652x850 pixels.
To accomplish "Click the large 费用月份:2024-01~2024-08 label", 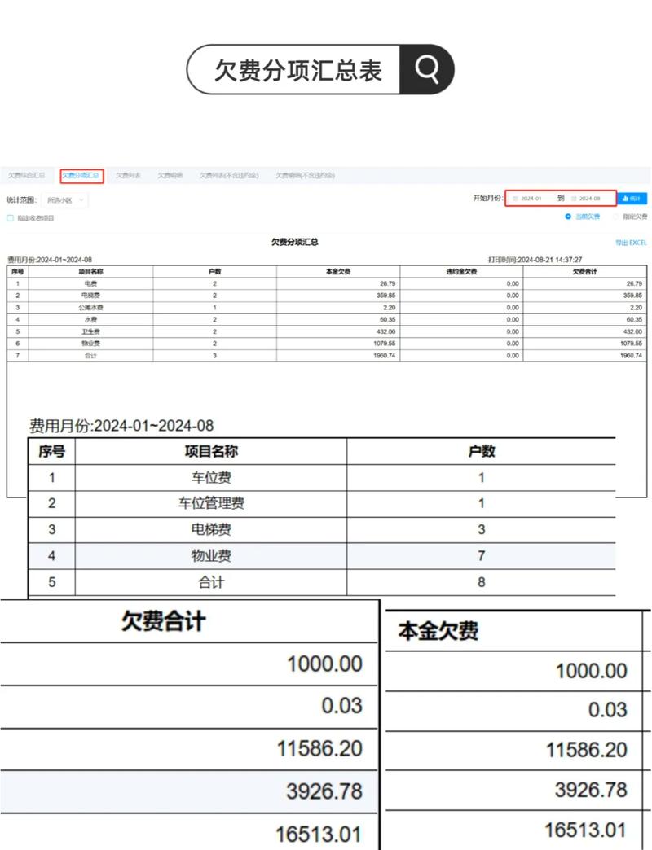I will (x=121, y=426).
